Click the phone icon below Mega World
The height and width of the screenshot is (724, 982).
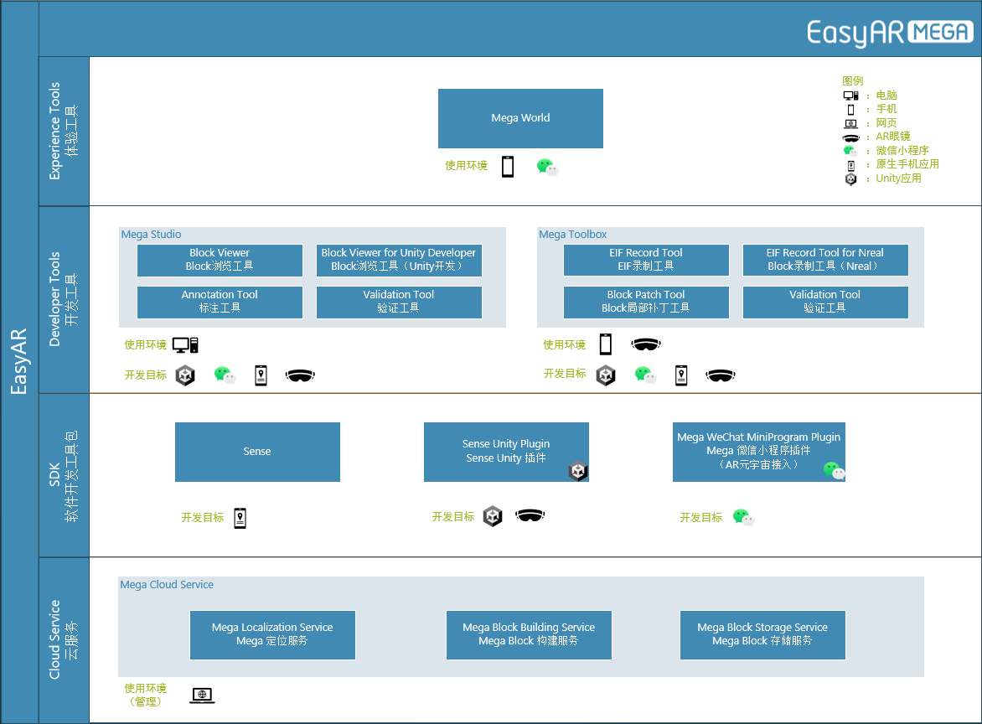click(507, 166)
